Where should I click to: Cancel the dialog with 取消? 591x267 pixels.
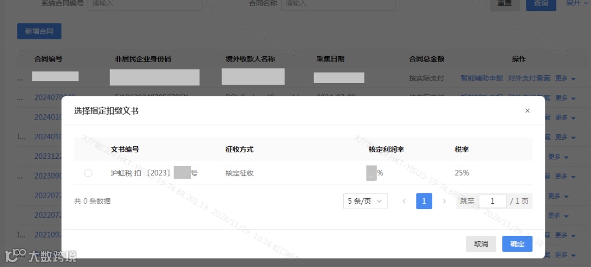481,244
